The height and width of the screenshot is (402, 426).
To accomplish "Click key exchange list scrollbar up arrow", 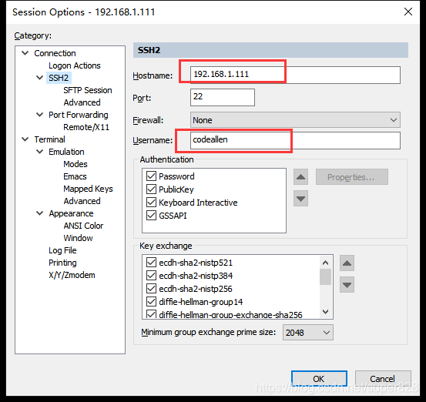I will coord(325,263).
